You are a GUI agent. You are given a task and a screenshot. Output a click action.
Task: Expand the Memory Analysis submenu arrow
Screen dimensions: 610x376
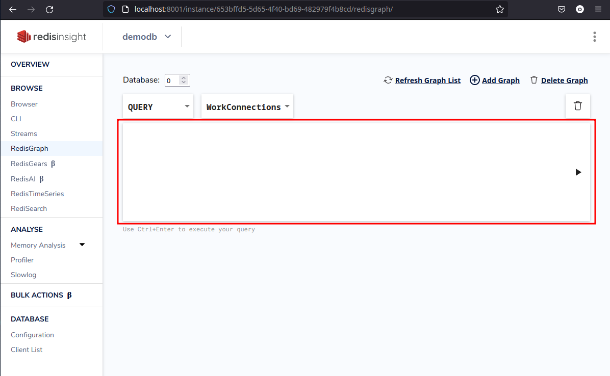[x=82, y=245]
